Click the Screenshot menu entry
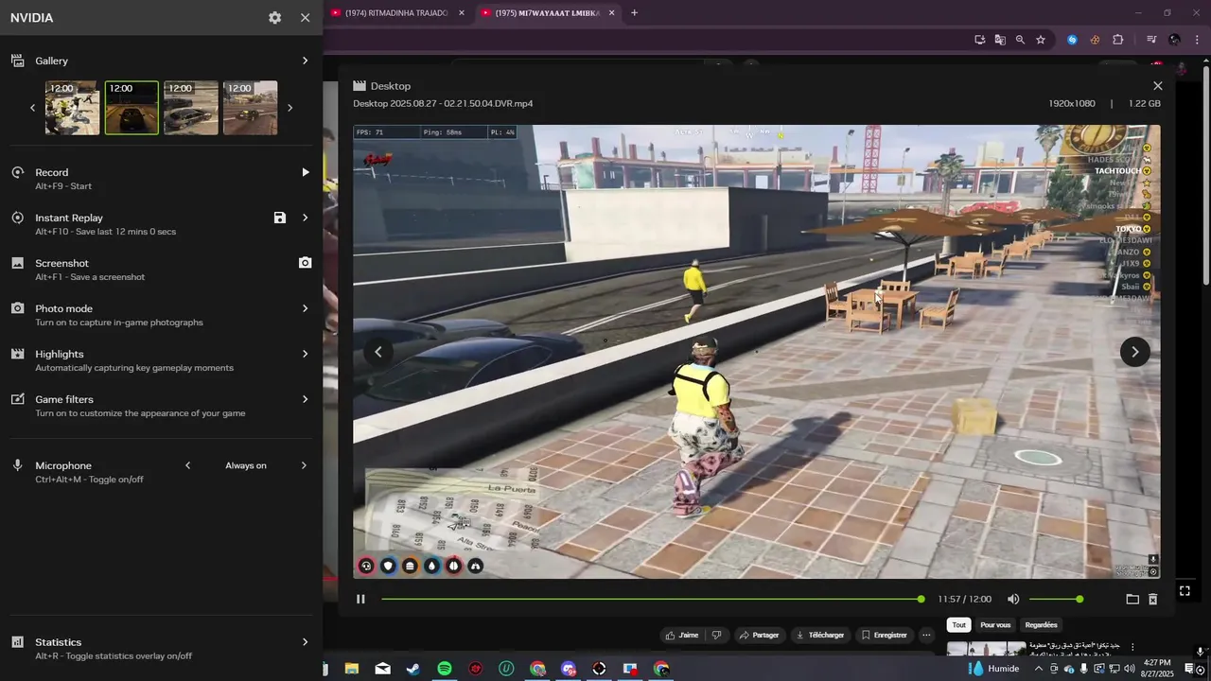Screen dimensions: 1211x681 [x=61, y=263]
